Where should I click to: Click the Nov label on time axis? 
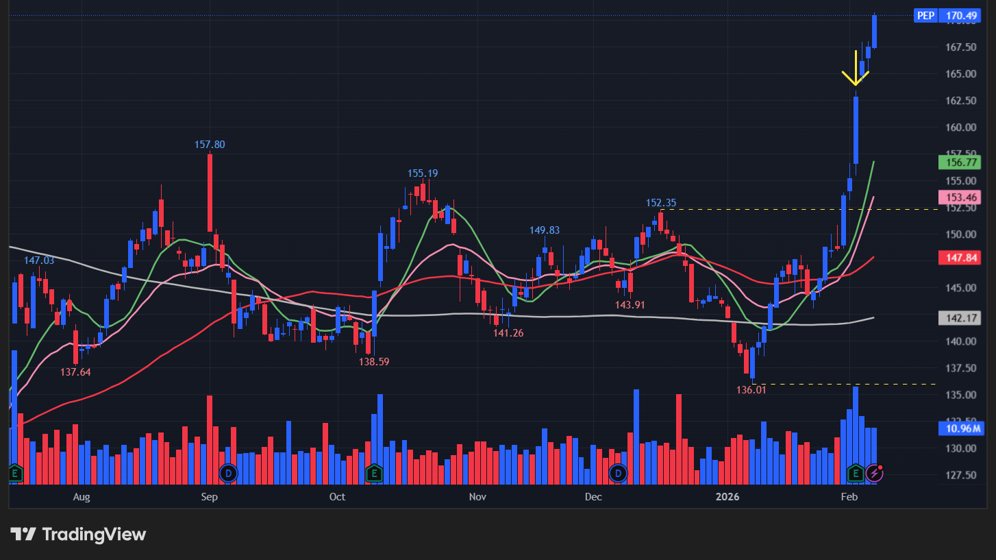(477, 497)
